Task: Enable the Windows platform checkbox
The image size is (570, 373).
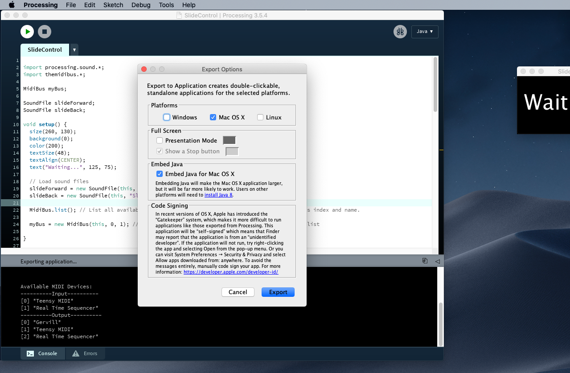Action: (167, 117)
